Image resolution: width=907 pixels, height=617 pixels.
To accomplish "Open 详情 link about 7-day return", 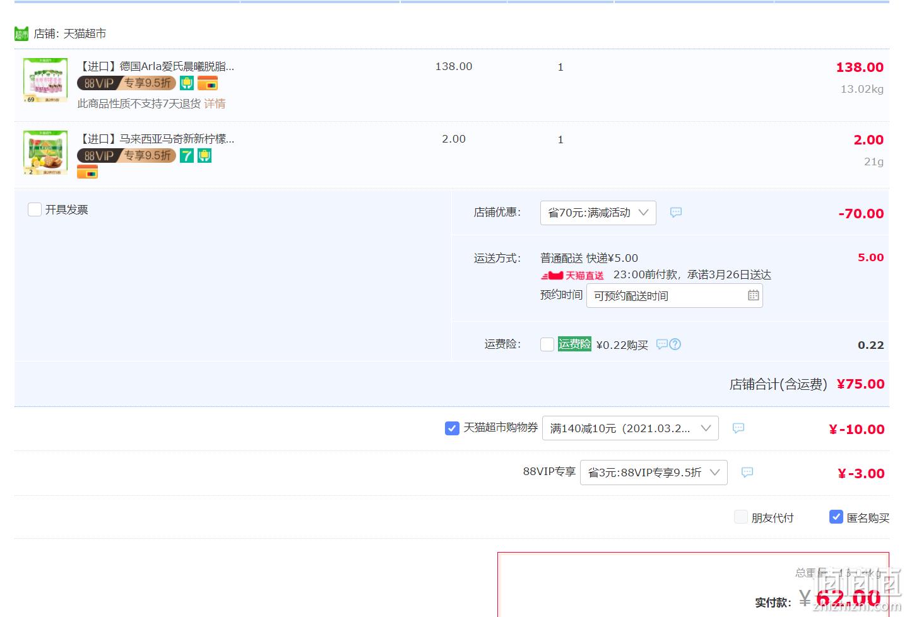I will tap(215, 103).
